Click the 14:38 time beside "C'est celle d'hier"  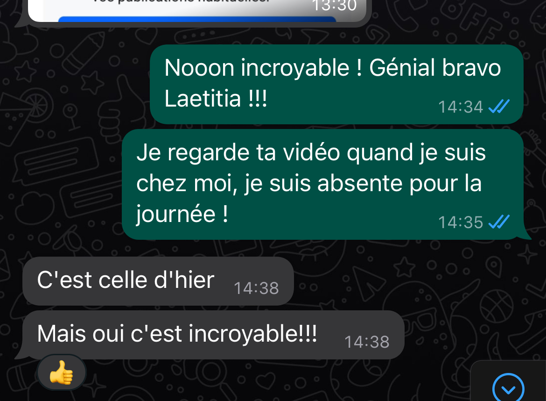tap(256, 288)
